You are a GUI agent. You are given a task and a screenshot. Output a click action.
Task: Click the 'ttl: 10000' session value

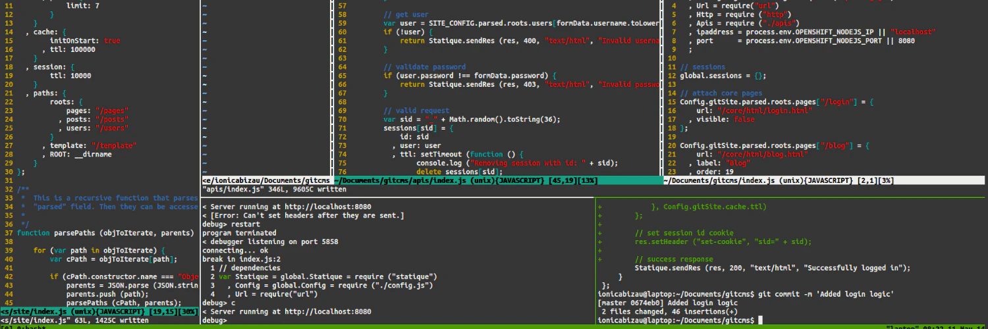coord(70,76)
